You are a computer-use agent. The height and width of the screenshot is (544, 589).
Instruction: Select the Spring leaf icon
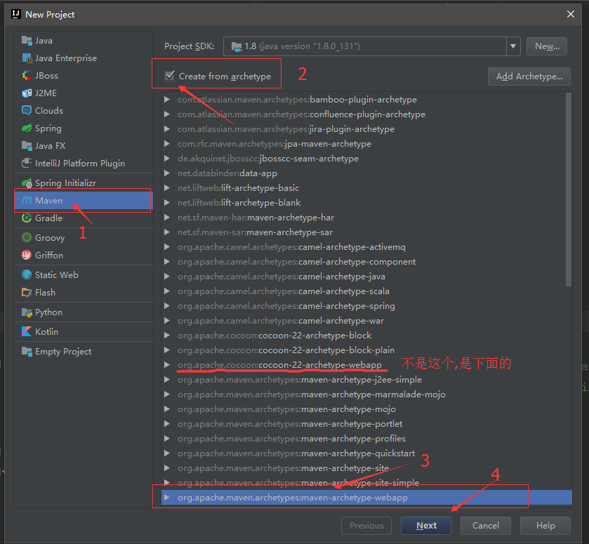click(x=27, y=128)
